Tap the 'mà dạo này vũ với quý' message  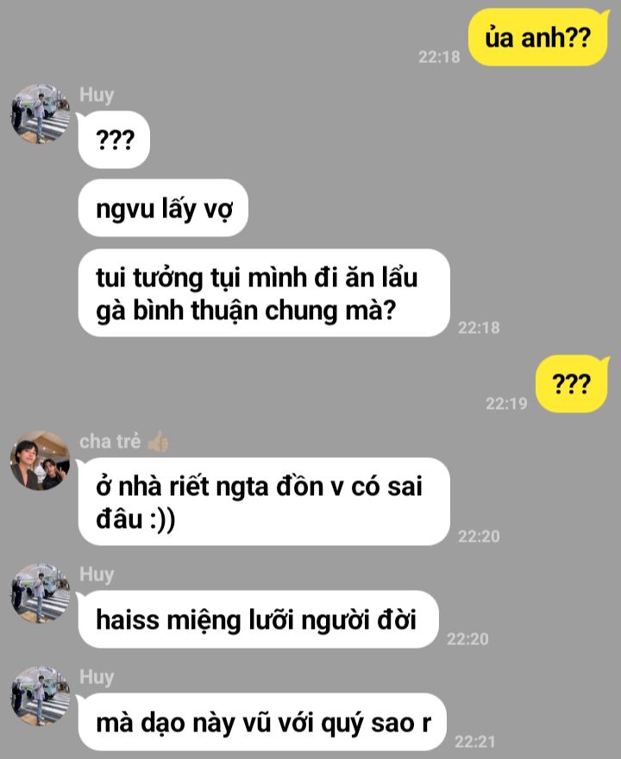click(262, 722)
